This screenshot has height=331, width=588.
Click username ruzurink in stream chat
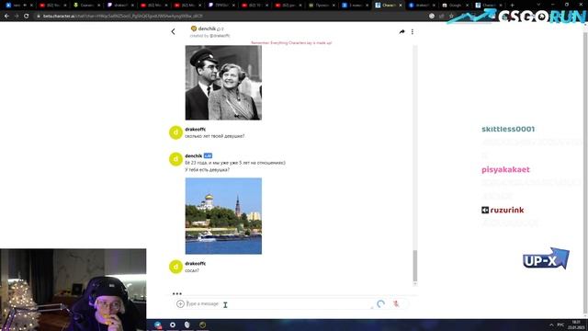(506, 211)
